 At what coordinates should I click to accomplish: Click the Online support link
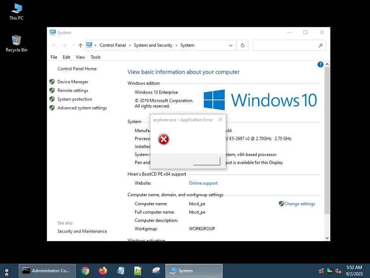[203, 183]
